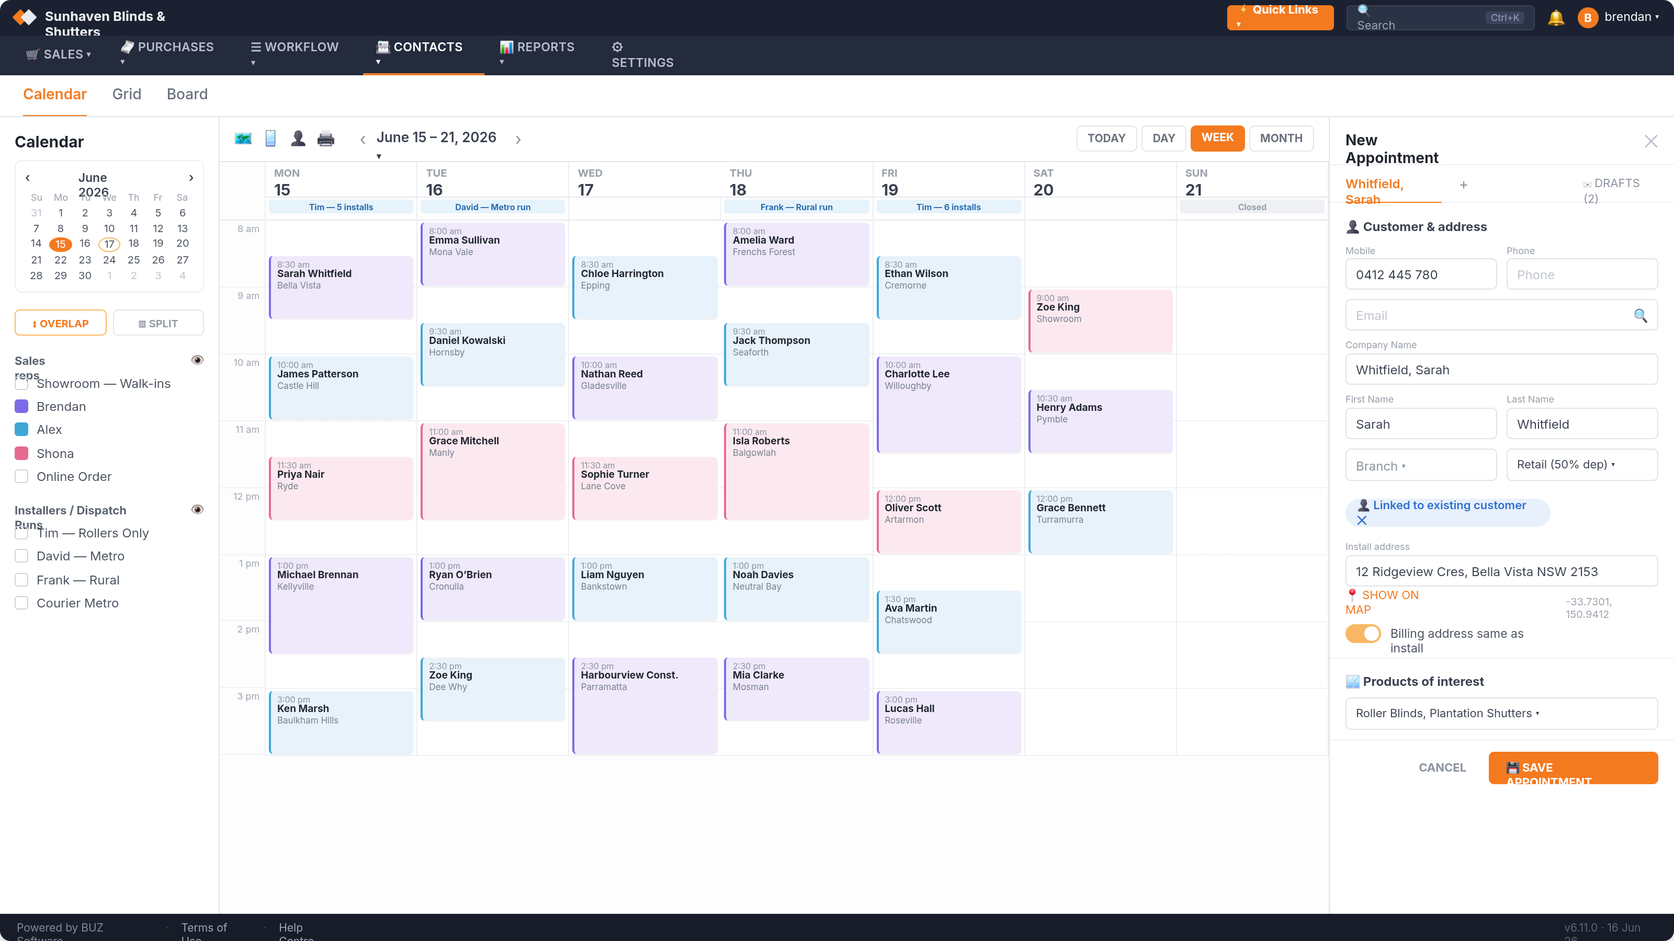
Task: Remove the linked existing customer X
Action: pyautogui.click(x=1362, y=520)
